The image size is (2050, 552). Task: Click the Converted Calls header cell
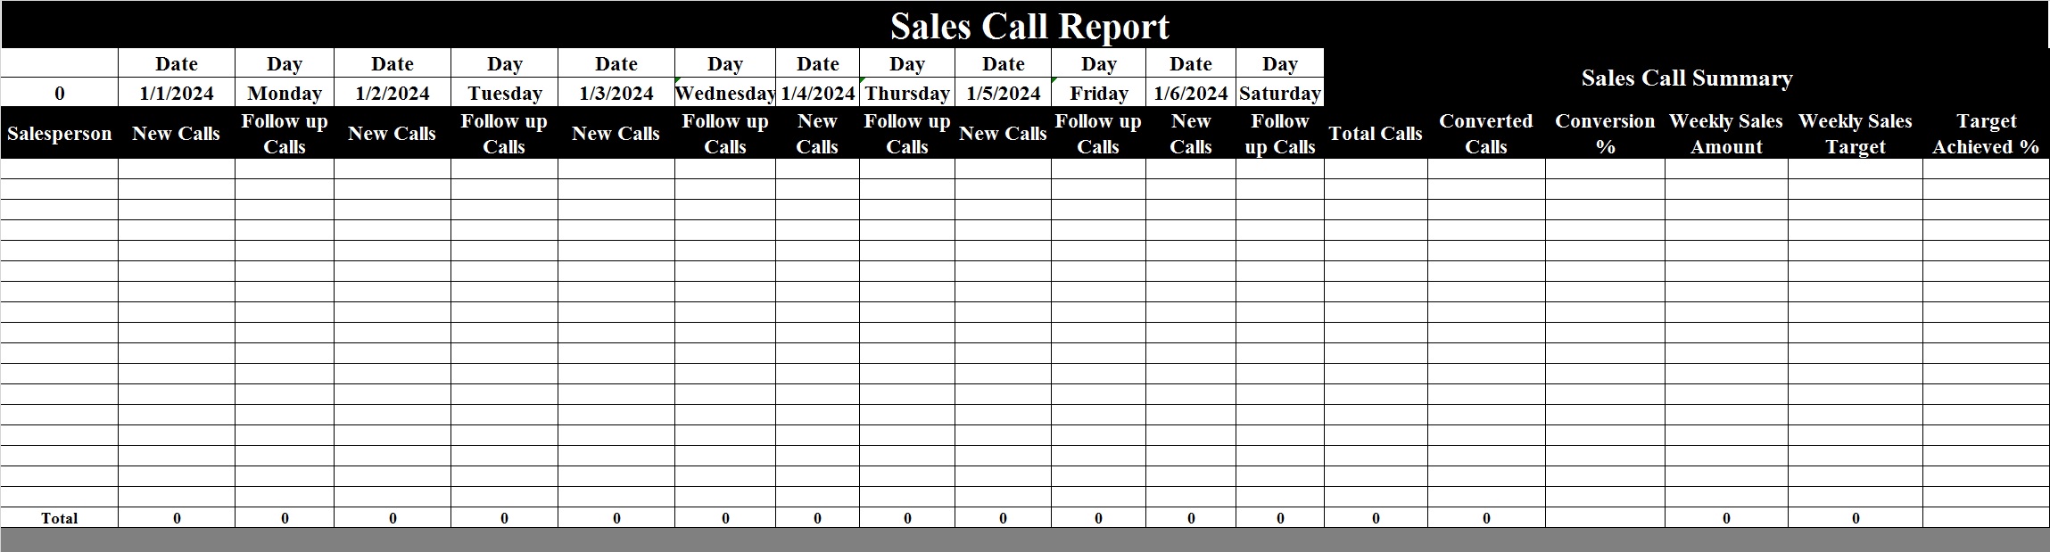1486,134
